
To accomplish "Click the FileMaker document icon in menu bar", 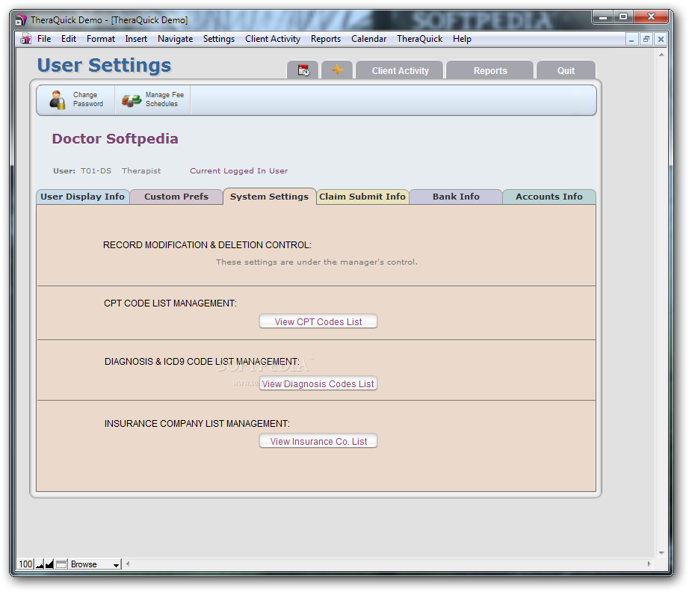I will pos(26,39).
